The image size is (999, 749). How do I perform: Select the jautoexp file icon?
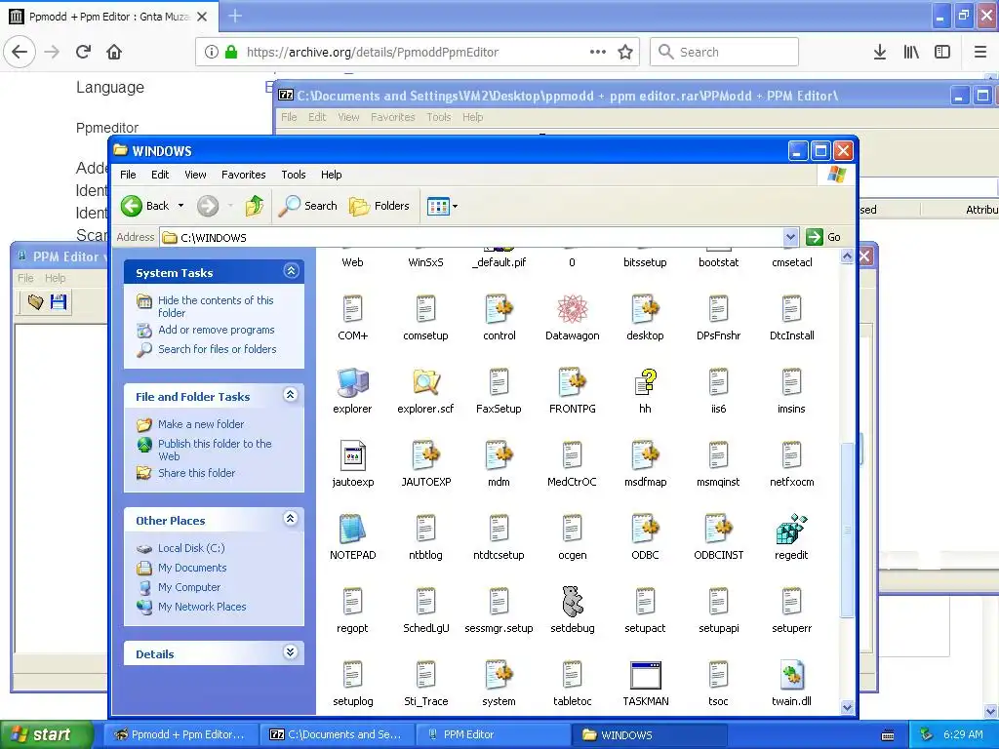coord(352,455)
